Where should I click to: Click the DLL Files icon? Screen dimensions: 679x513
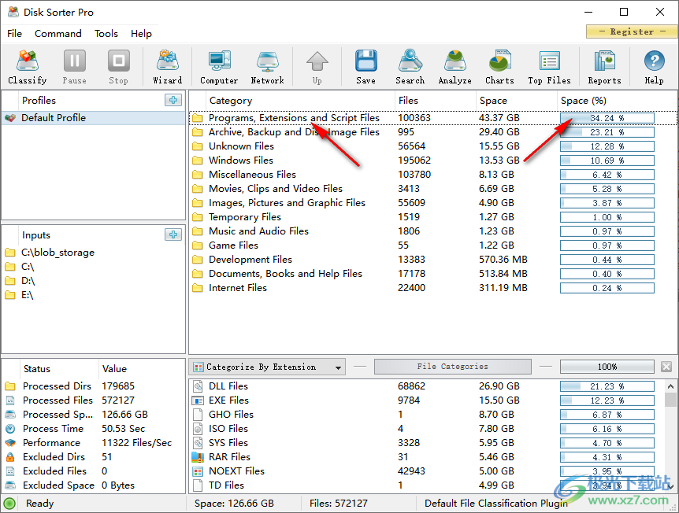(x=198, y=386)
